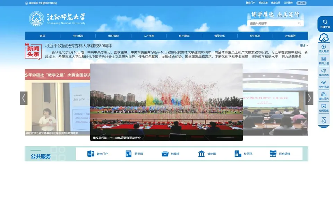Open the 人才培养 navigation menu
The width and height of the screenshot is (333, 208).
[x=149, y=36]
